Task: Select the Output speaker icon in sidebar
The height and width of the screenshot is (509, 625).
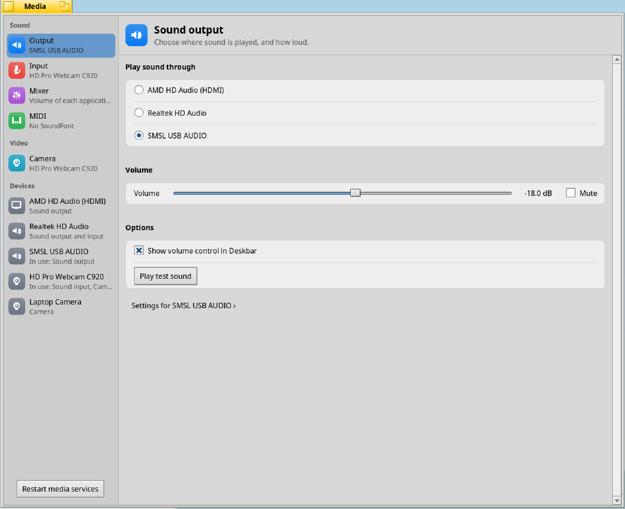Action: coord(17,45)
